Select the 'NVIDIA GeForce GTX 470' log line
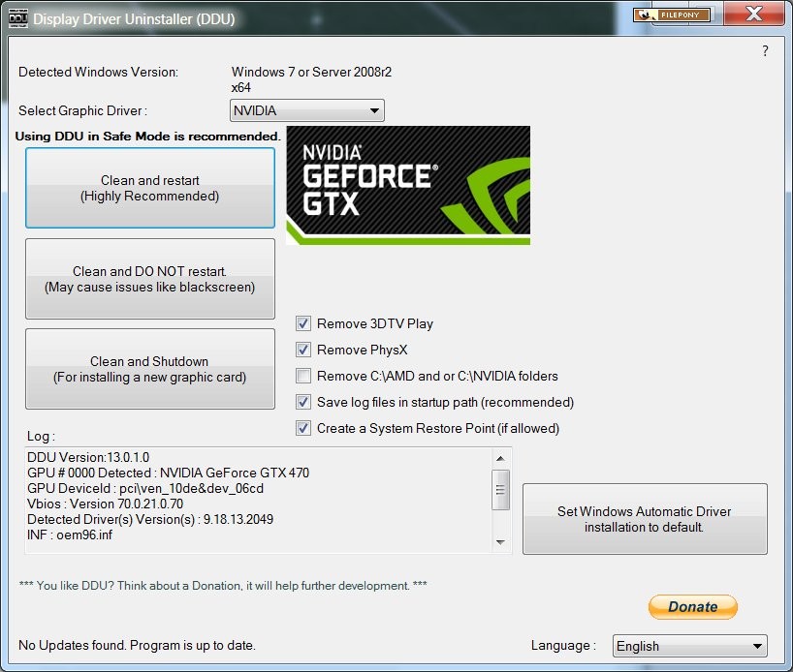The width and height of the screenshot is (793, 672). click(x=169, y=473)
